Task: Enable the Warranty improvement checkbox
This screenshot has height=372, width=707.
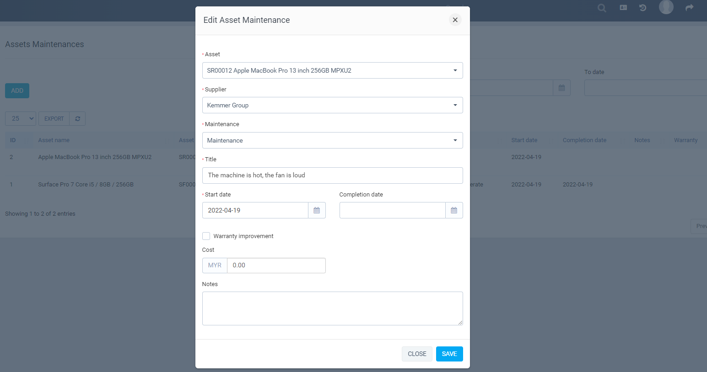Action: coord(206,236)
